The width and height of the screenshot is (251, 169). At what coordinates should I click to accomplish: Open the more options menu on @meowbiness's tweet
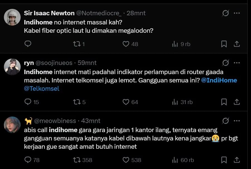237,121
